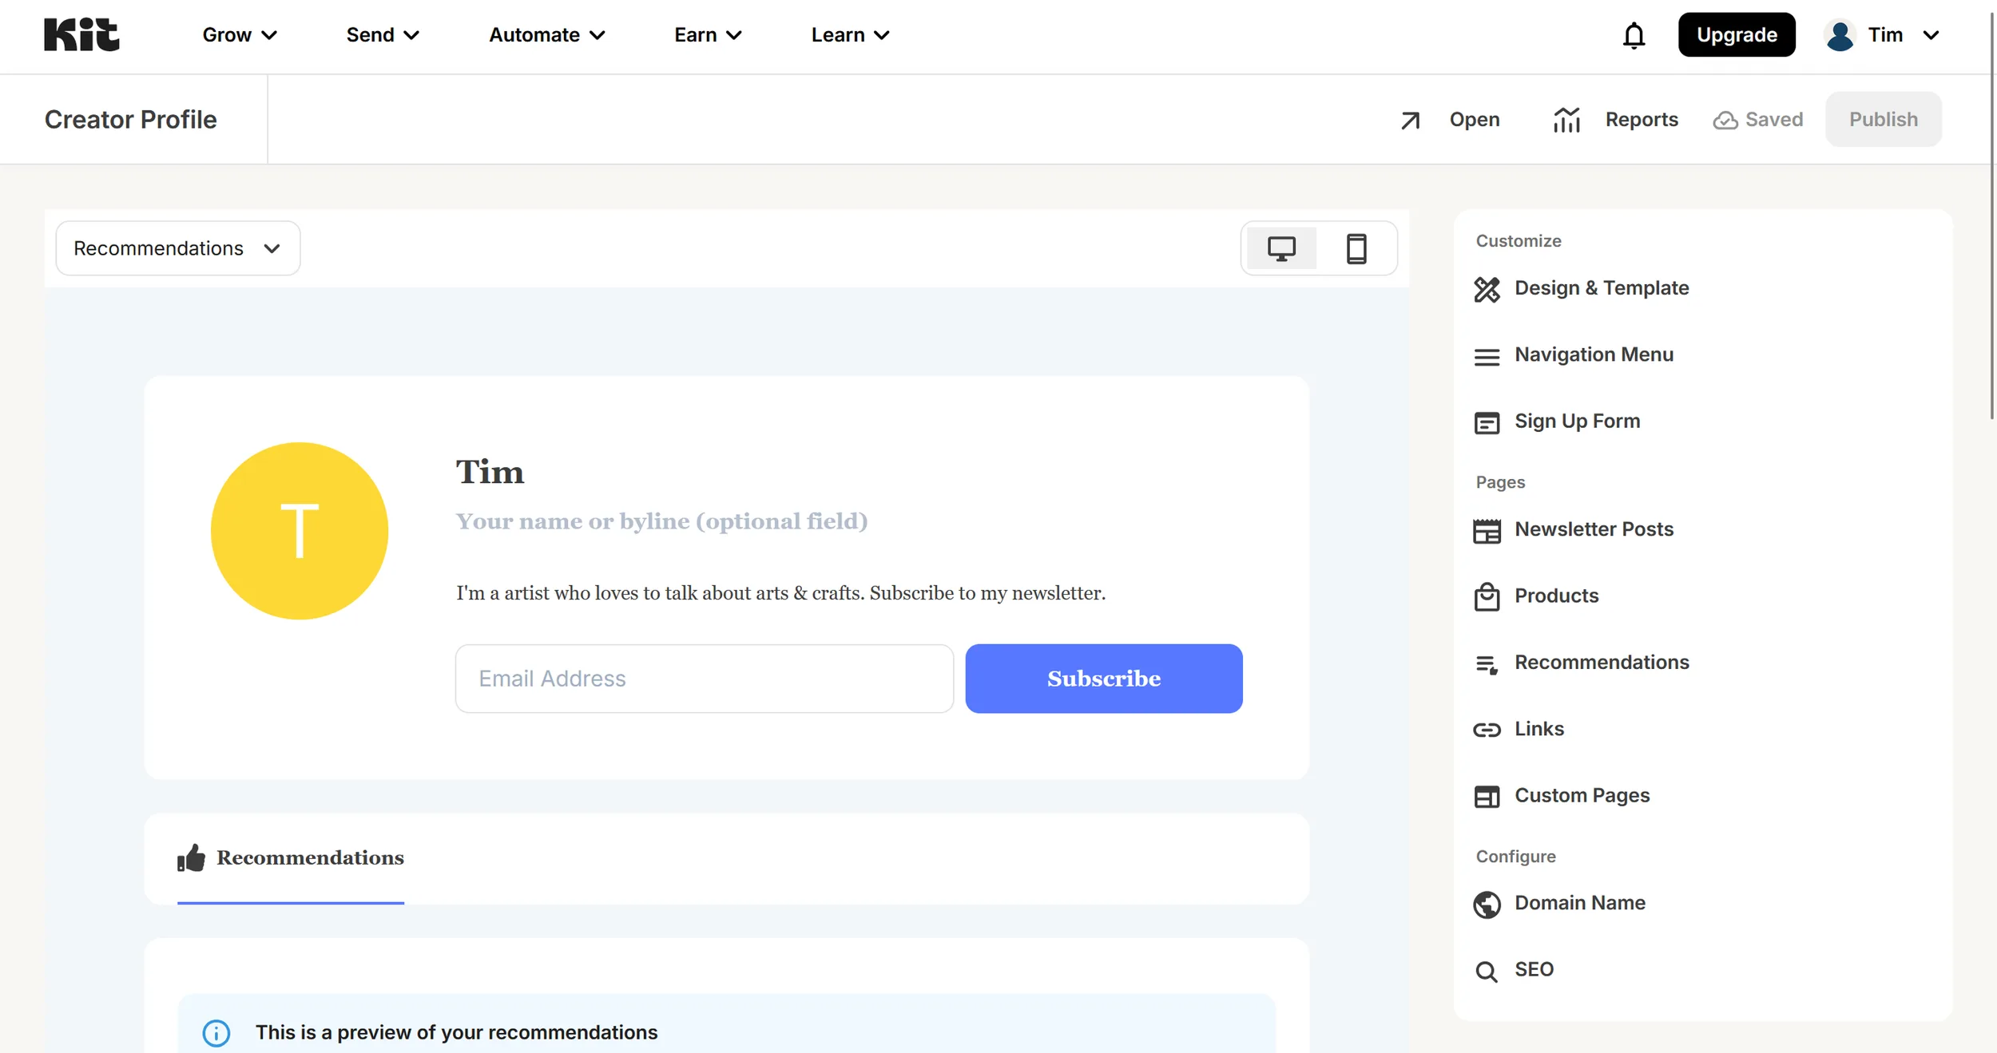Expand the Automate menu
The height and width of the screenshot is (1053, 1997).
(x=547, y=35)
